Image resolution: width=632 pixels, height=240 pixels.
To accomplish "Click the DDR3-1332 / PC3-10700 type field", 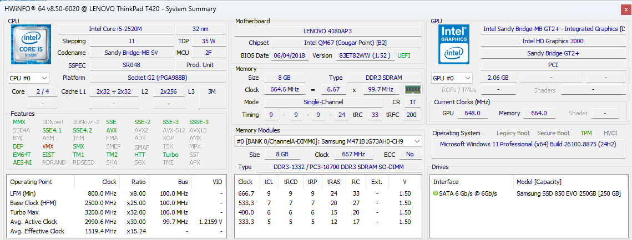I will tap(339, 167).
